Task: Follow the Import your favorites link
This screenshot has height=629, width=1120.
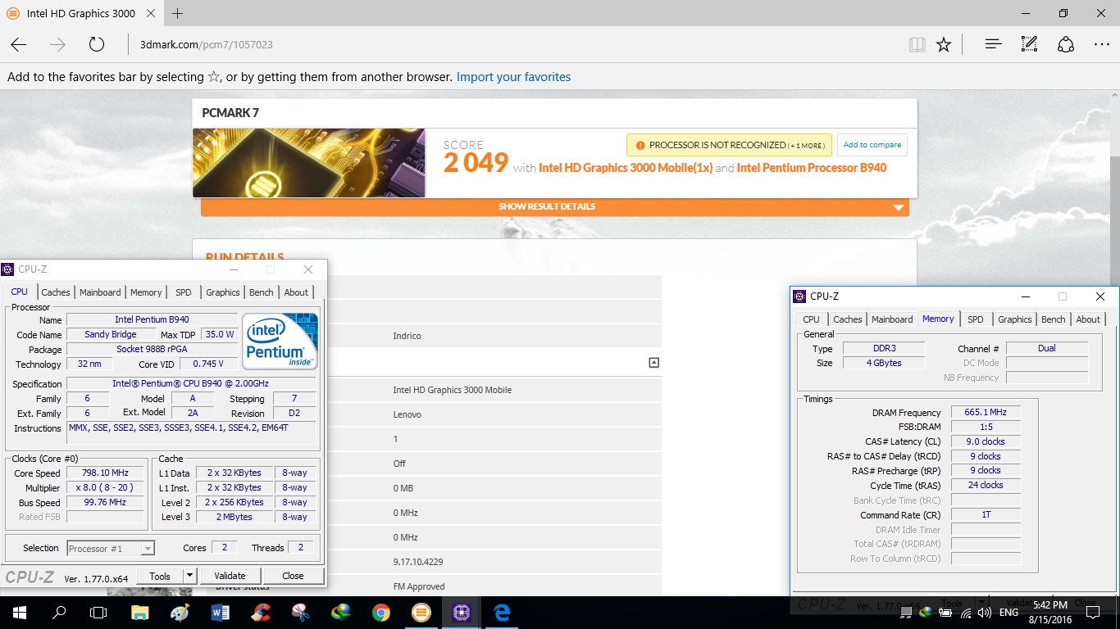Action: (x=513, y=77)
